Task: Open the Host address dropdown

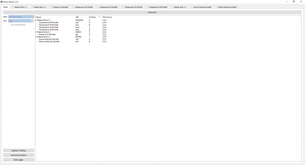Action: pos(33,17)
